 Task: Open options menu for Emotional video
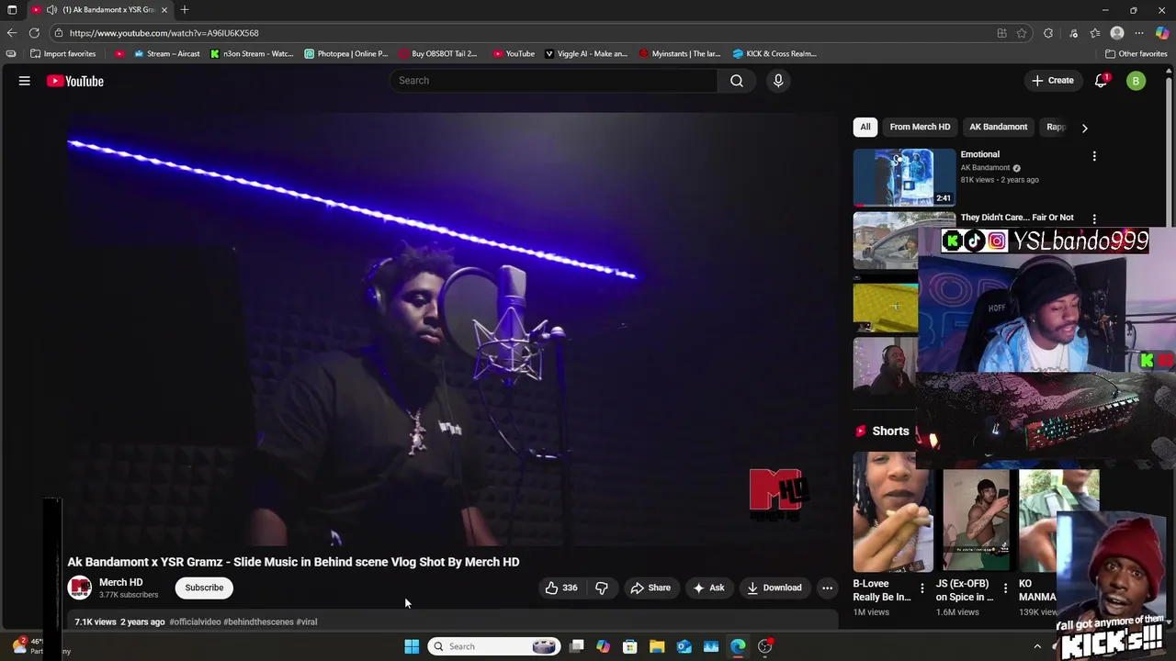[x=1094, y=156]
